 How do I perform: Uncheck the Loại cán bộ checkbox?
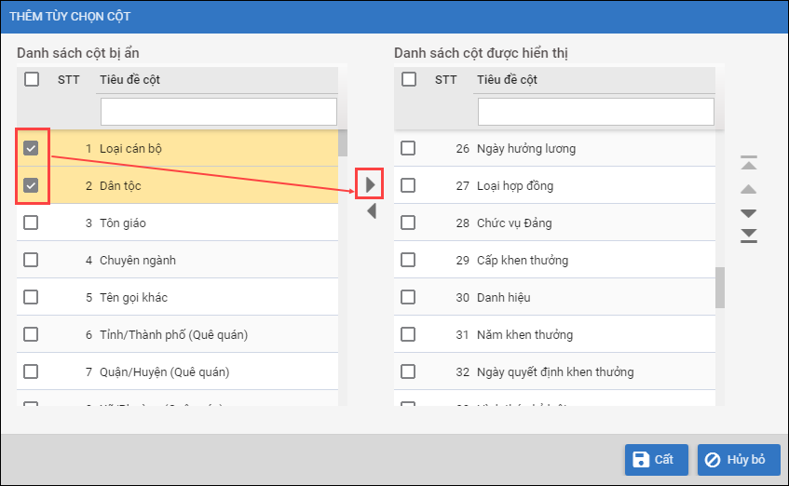(x=32, y=148)
